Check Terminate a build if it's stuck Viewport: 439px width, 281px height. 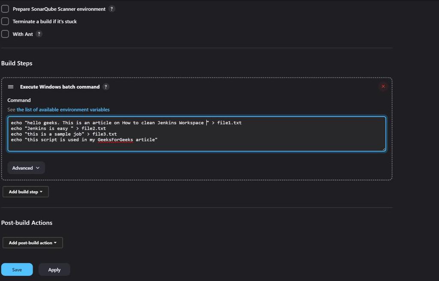click(x=5, y=21)
